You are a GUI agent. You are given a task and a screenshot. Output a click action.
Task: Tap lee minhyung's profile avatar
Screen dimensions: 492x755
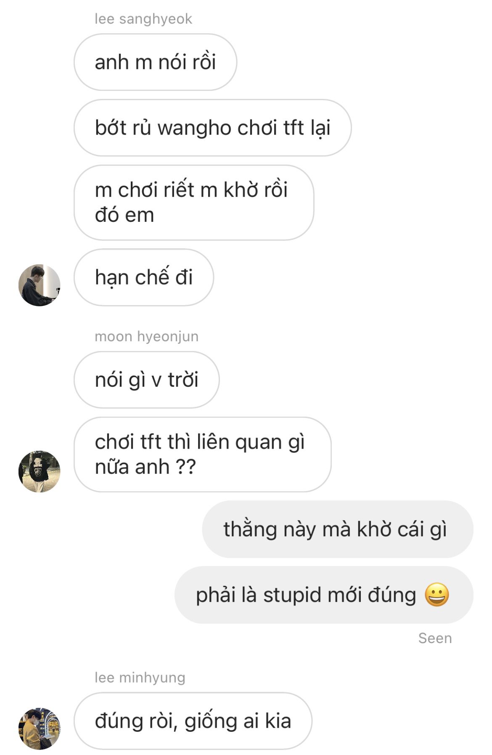click(x=40, y=728)
